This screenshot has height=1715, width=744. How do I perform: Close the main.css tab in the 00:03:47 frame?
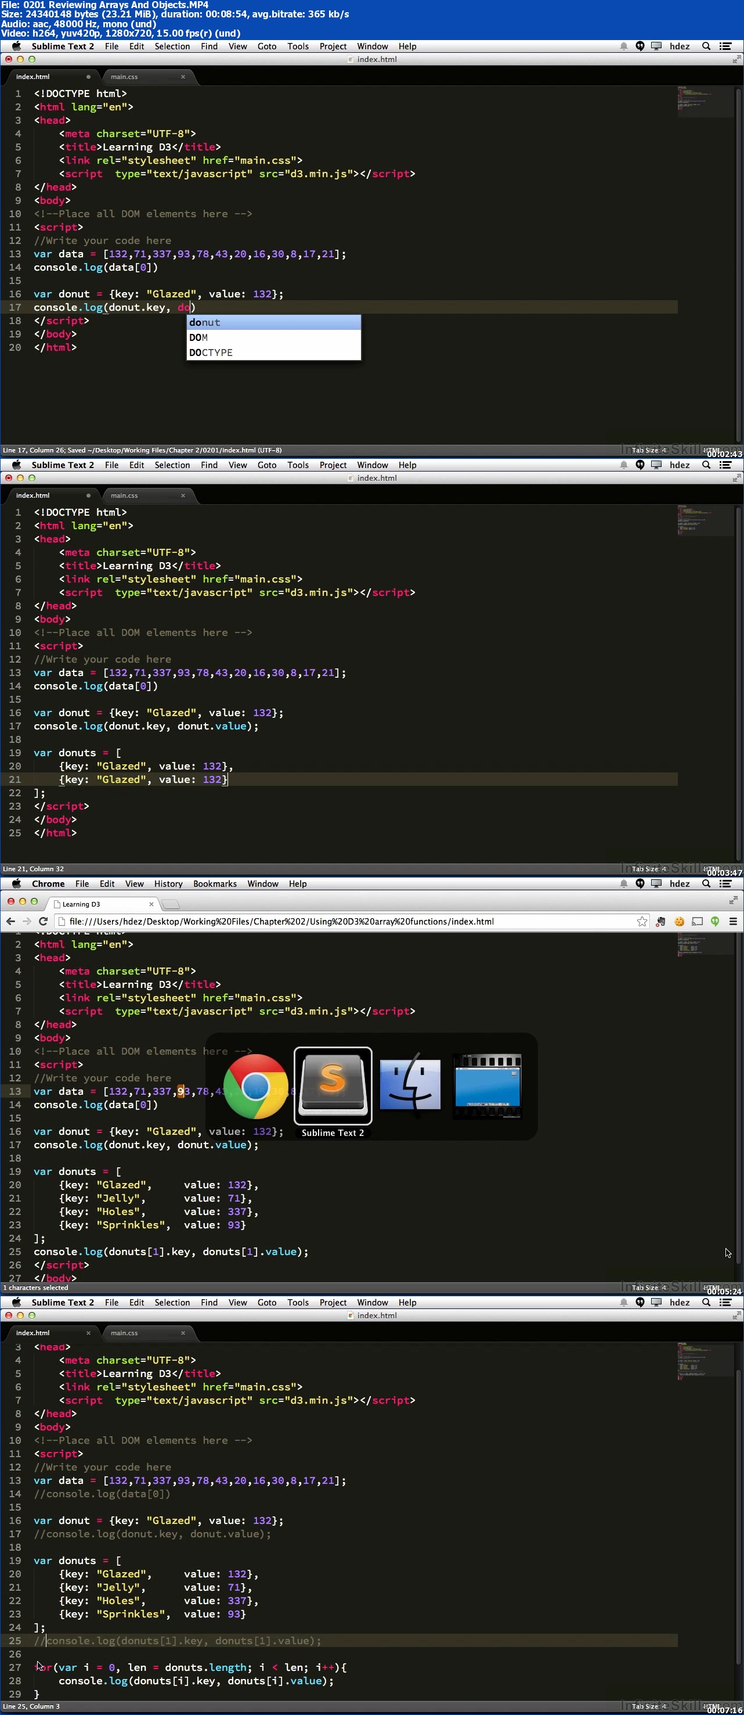(x=183, y=495)
